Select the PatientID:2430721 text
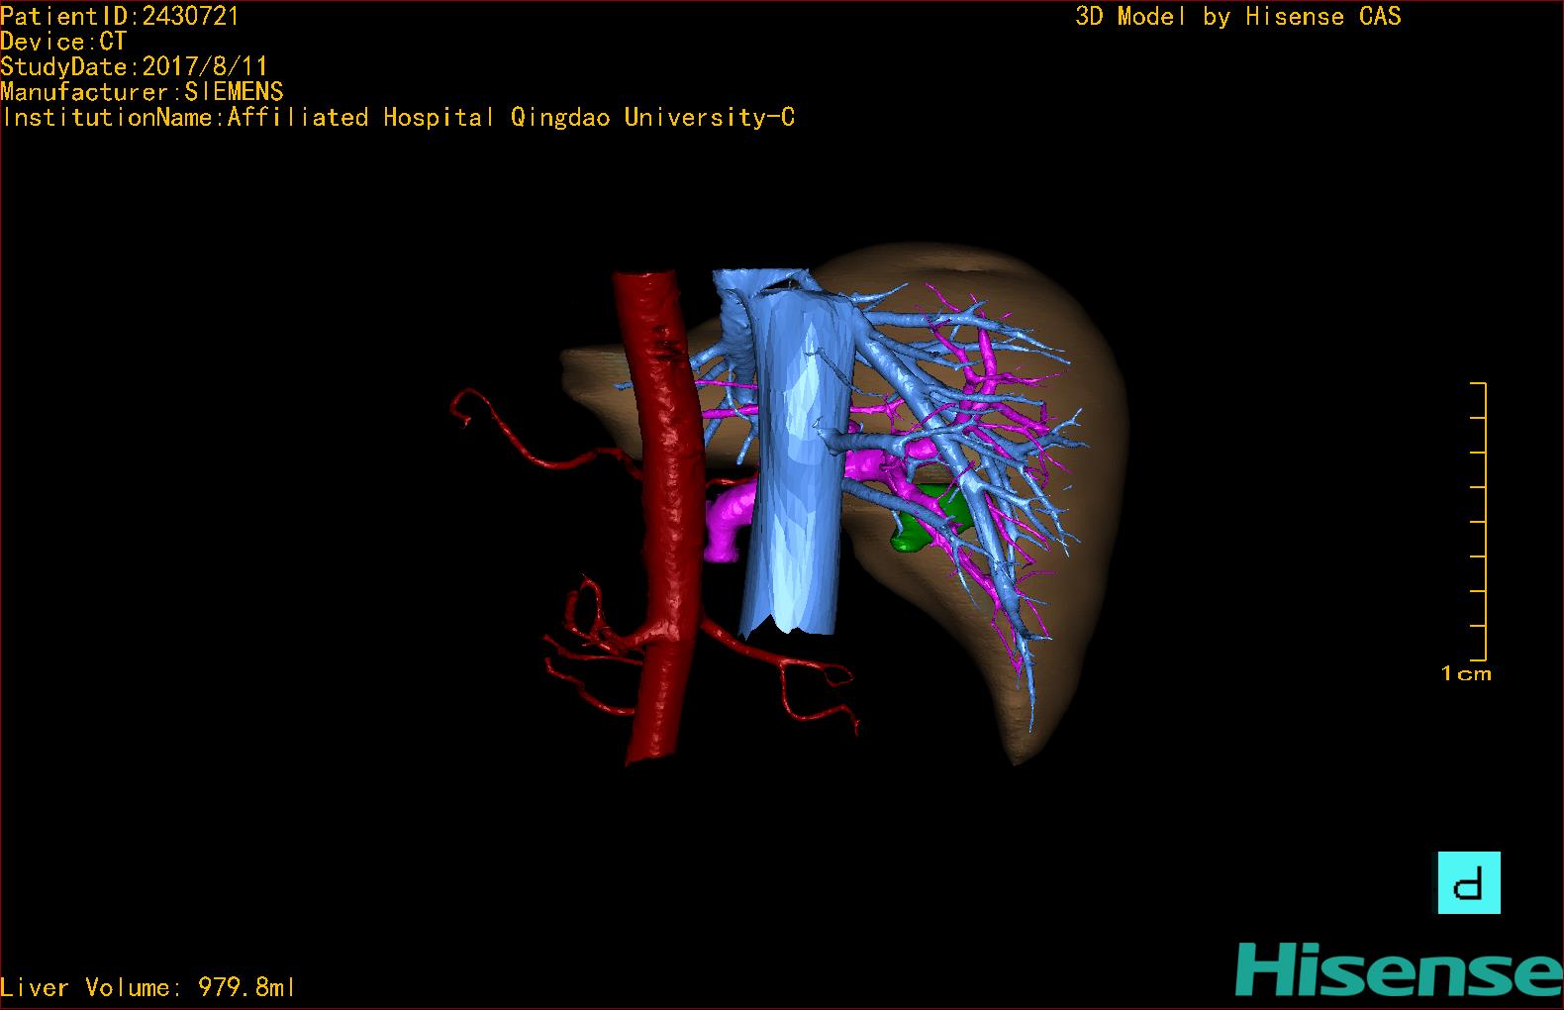 click(120, 16)
